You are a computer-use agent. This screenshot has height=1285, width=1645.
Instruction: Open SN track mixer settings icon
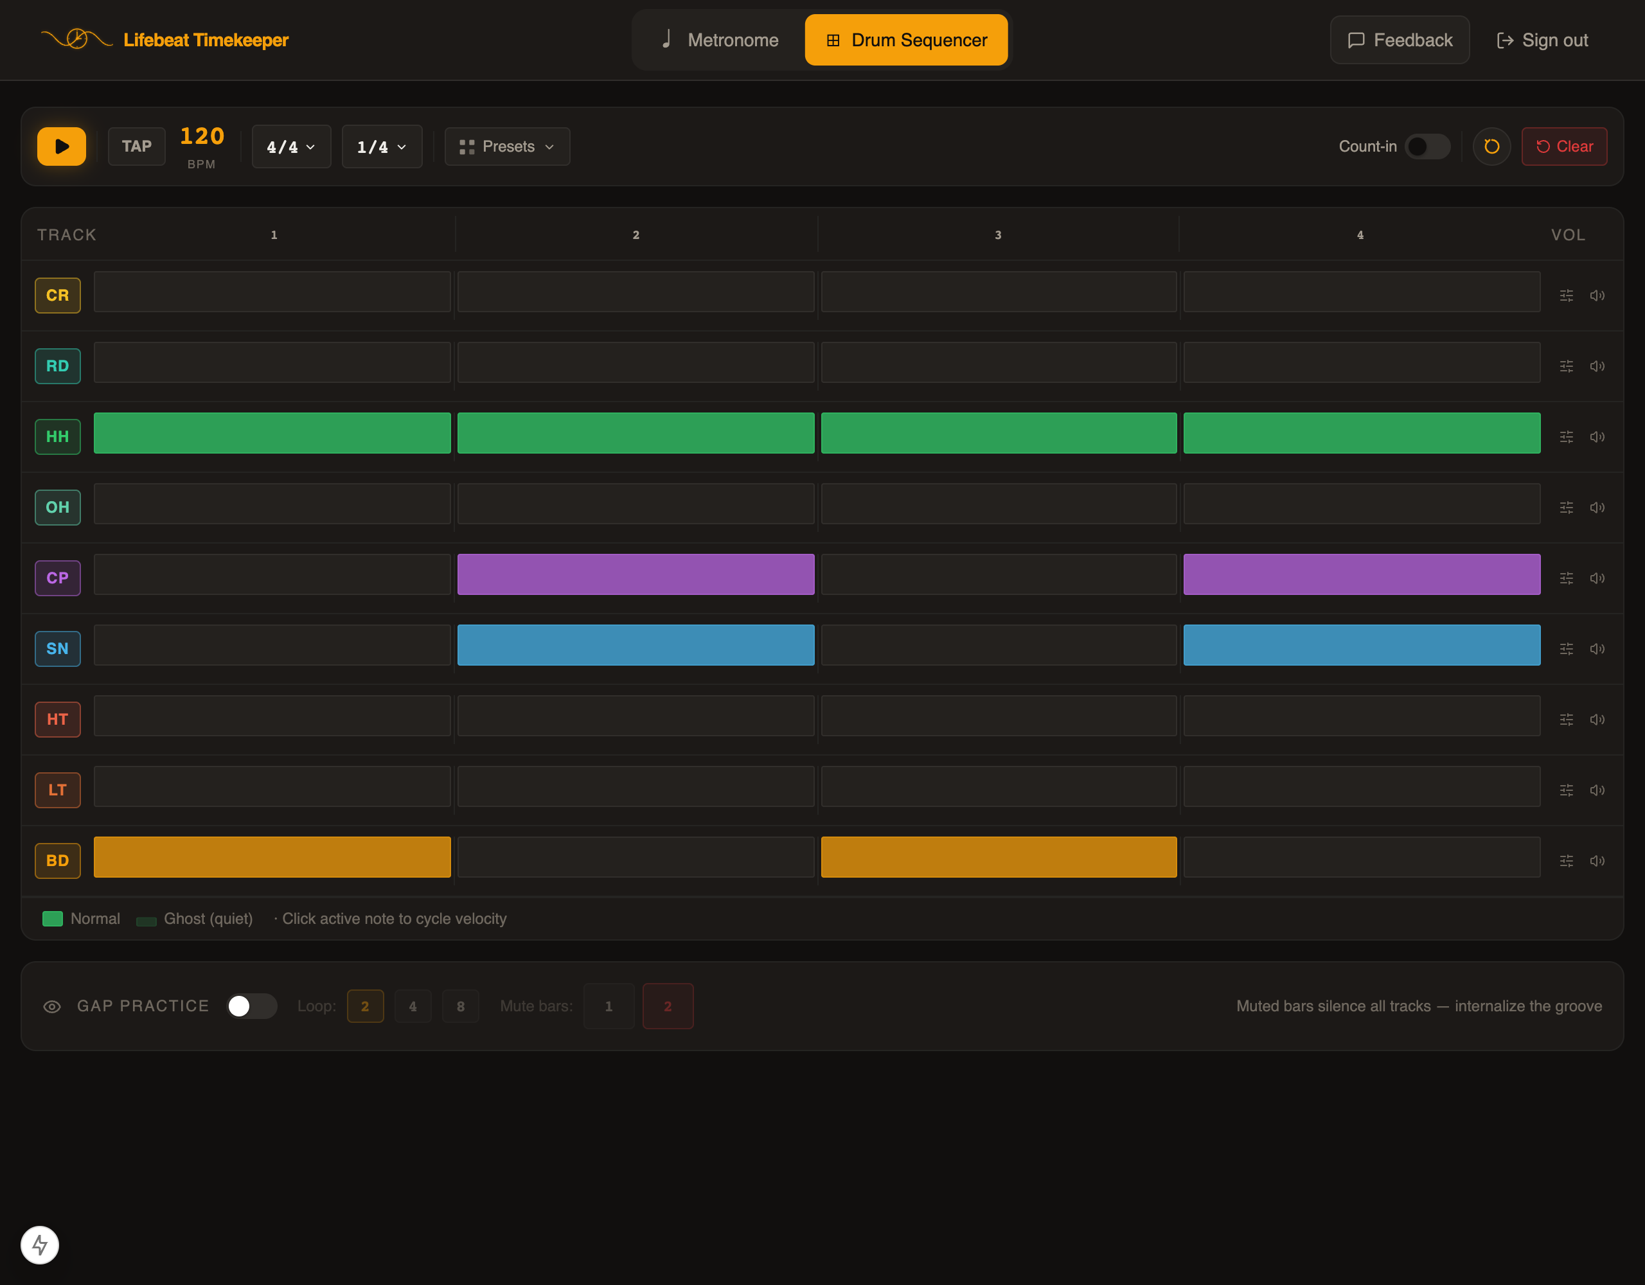(x=1566, y=648)
